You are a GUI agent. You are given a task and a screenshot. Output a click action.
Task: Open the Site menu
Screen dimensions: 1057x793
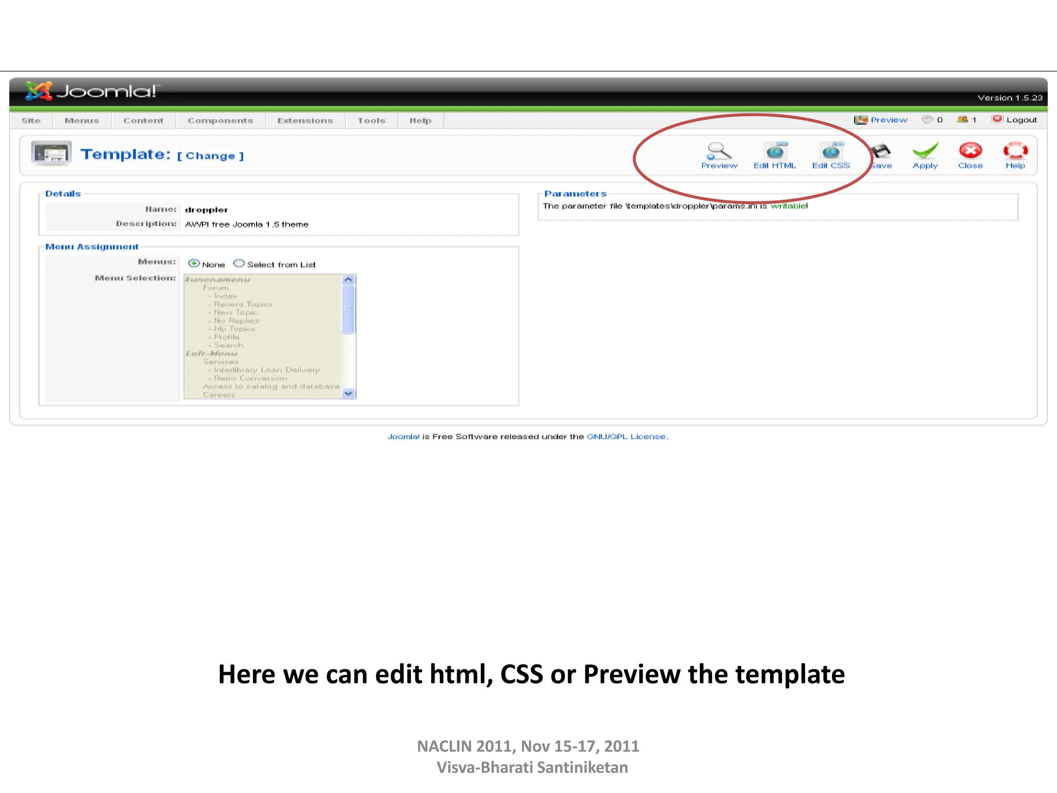[x=31, y=121]
